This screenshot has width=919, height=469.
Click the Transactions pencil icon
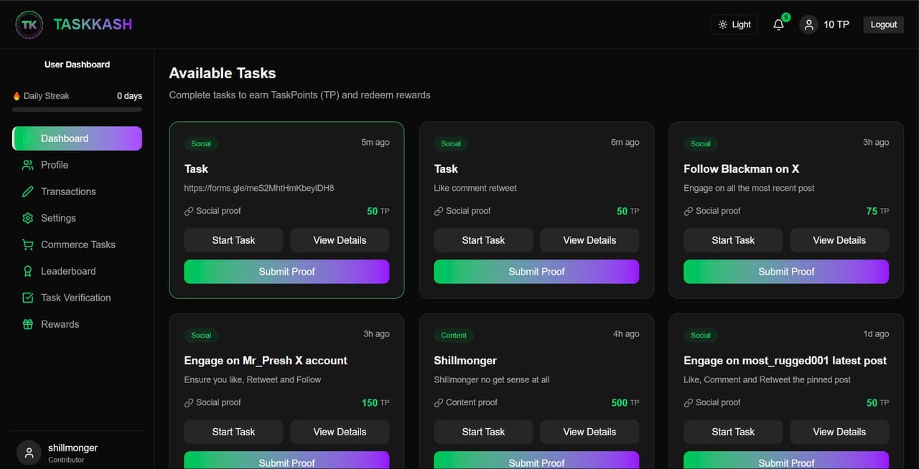[x=28, y=191]
